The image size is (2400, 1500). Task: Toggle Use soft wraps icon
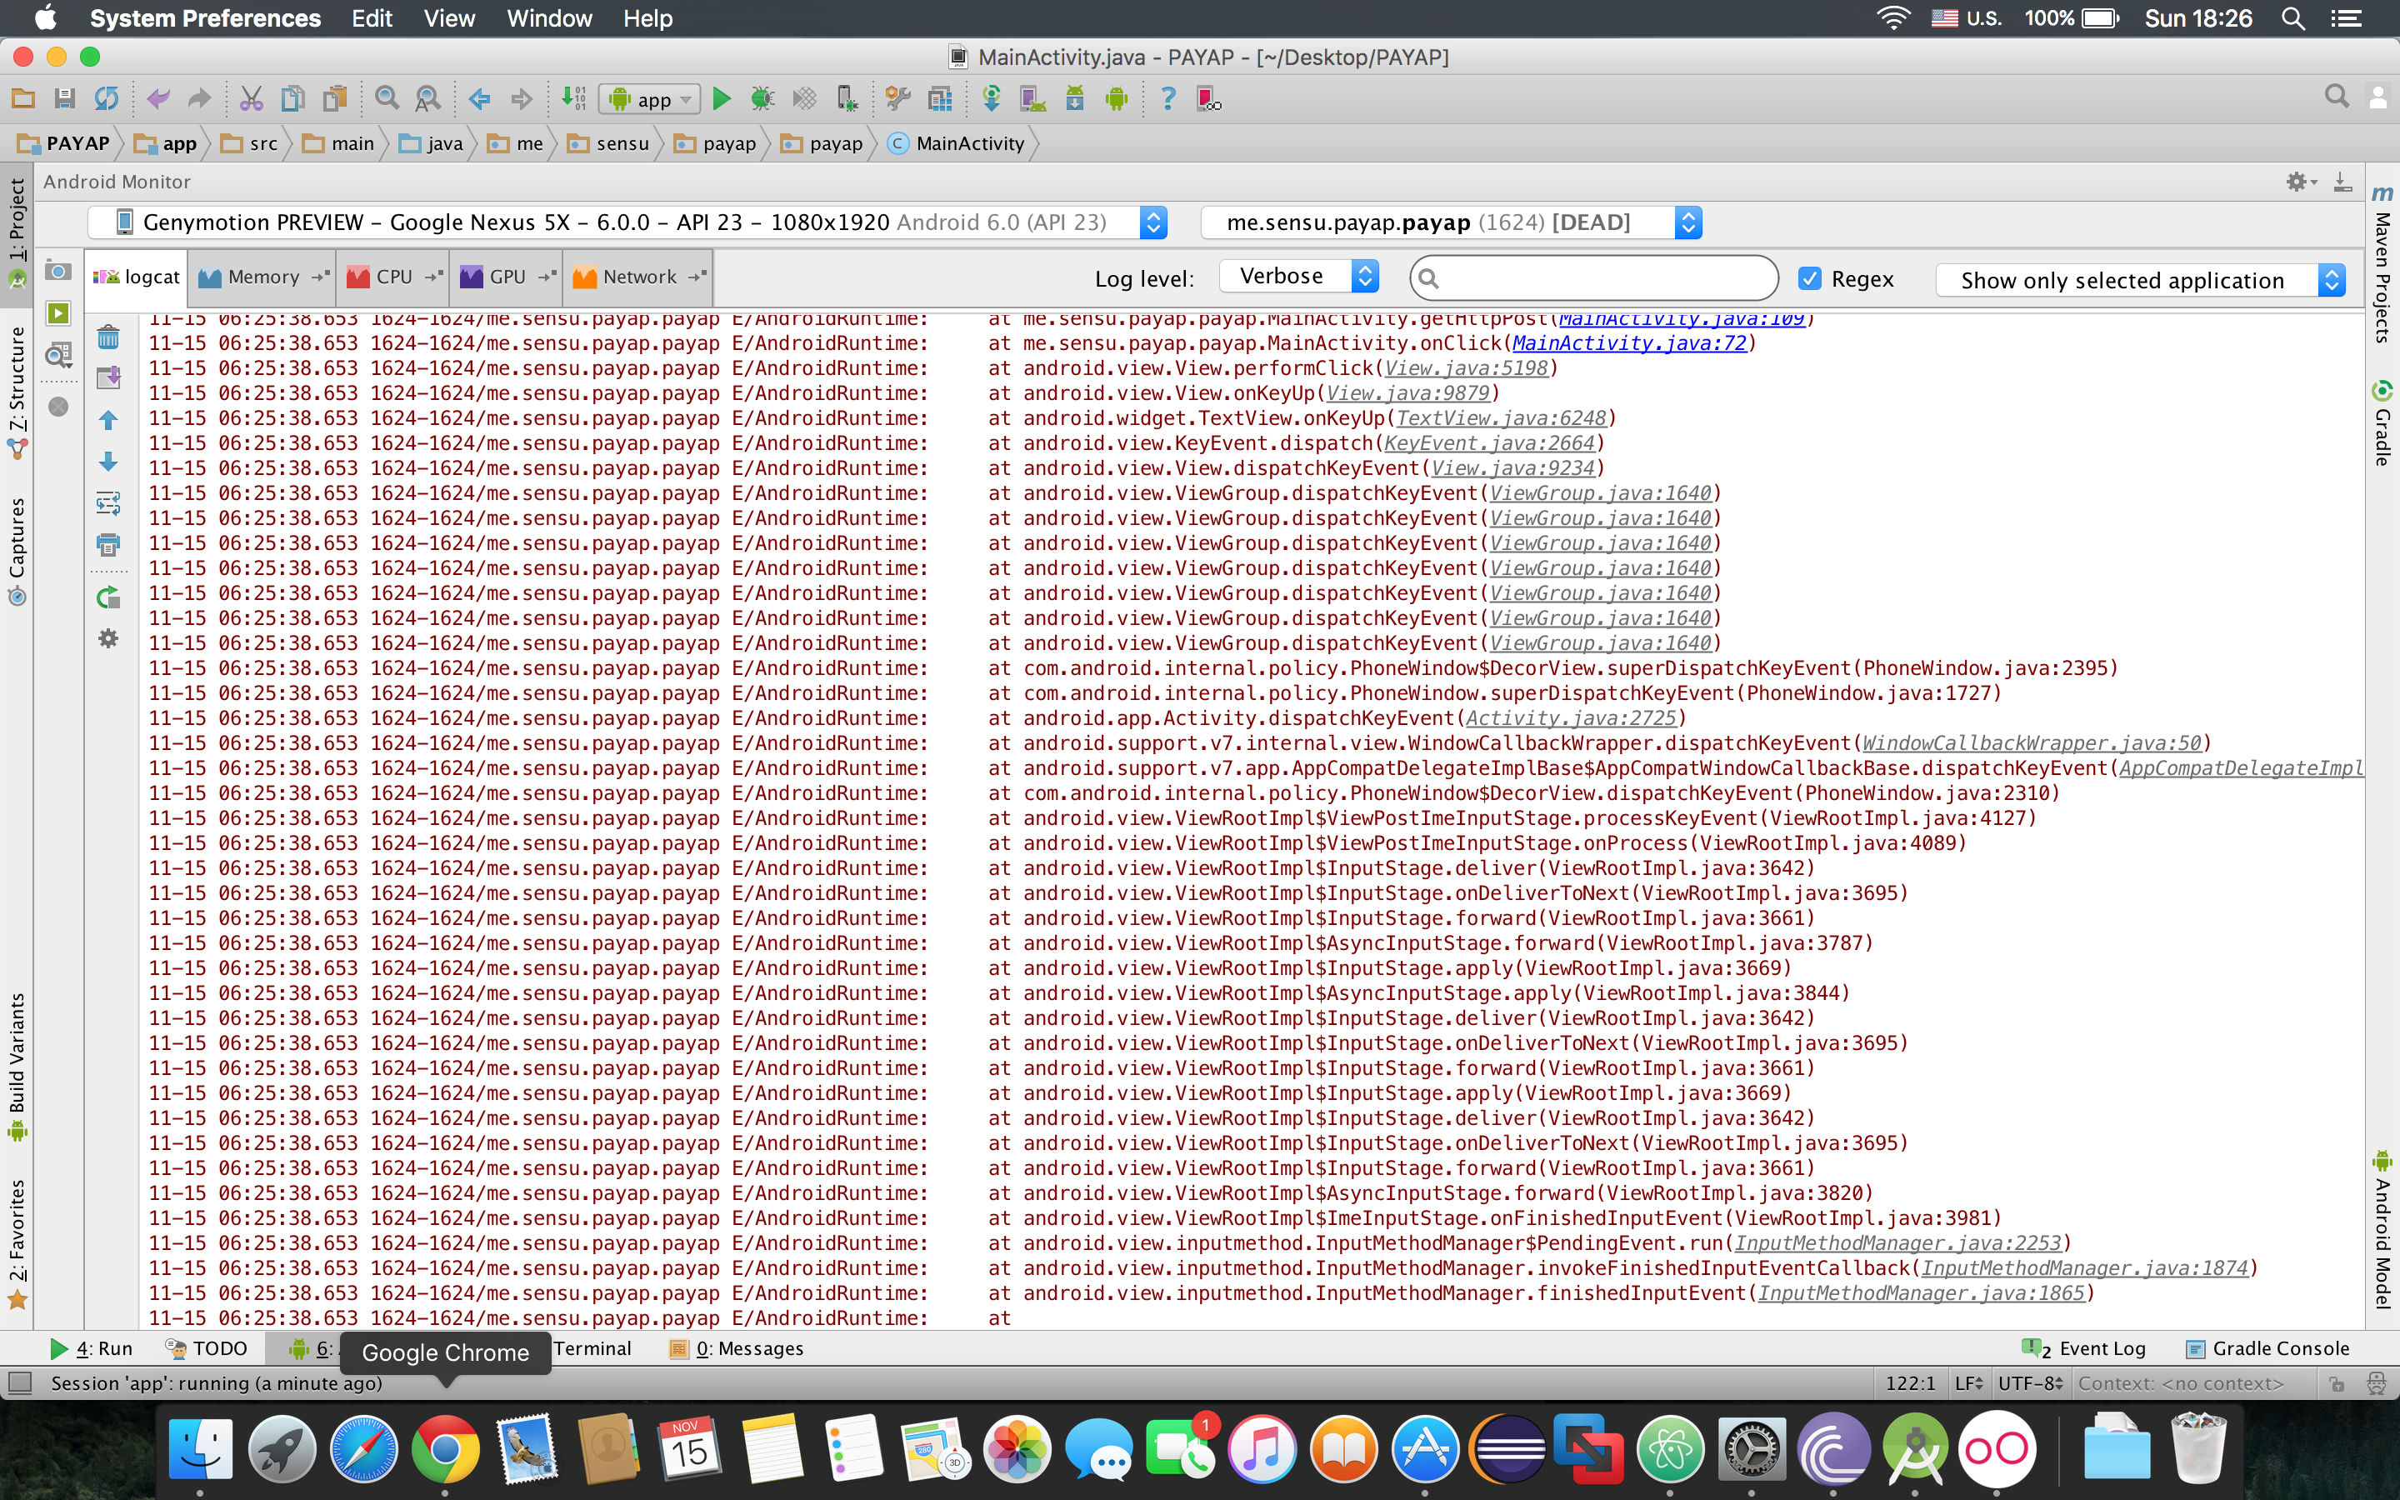coord(108,503)
